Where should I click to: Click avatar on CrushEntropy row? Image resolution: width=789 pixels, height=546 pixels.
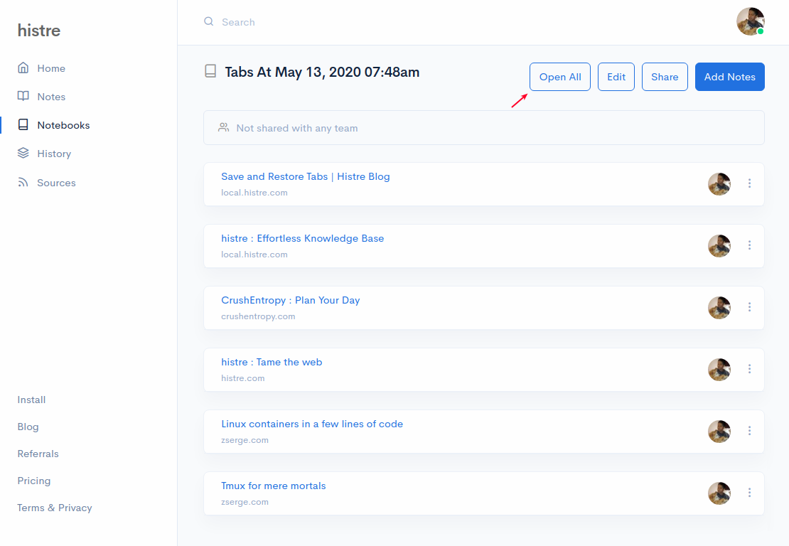coord(719,307)
